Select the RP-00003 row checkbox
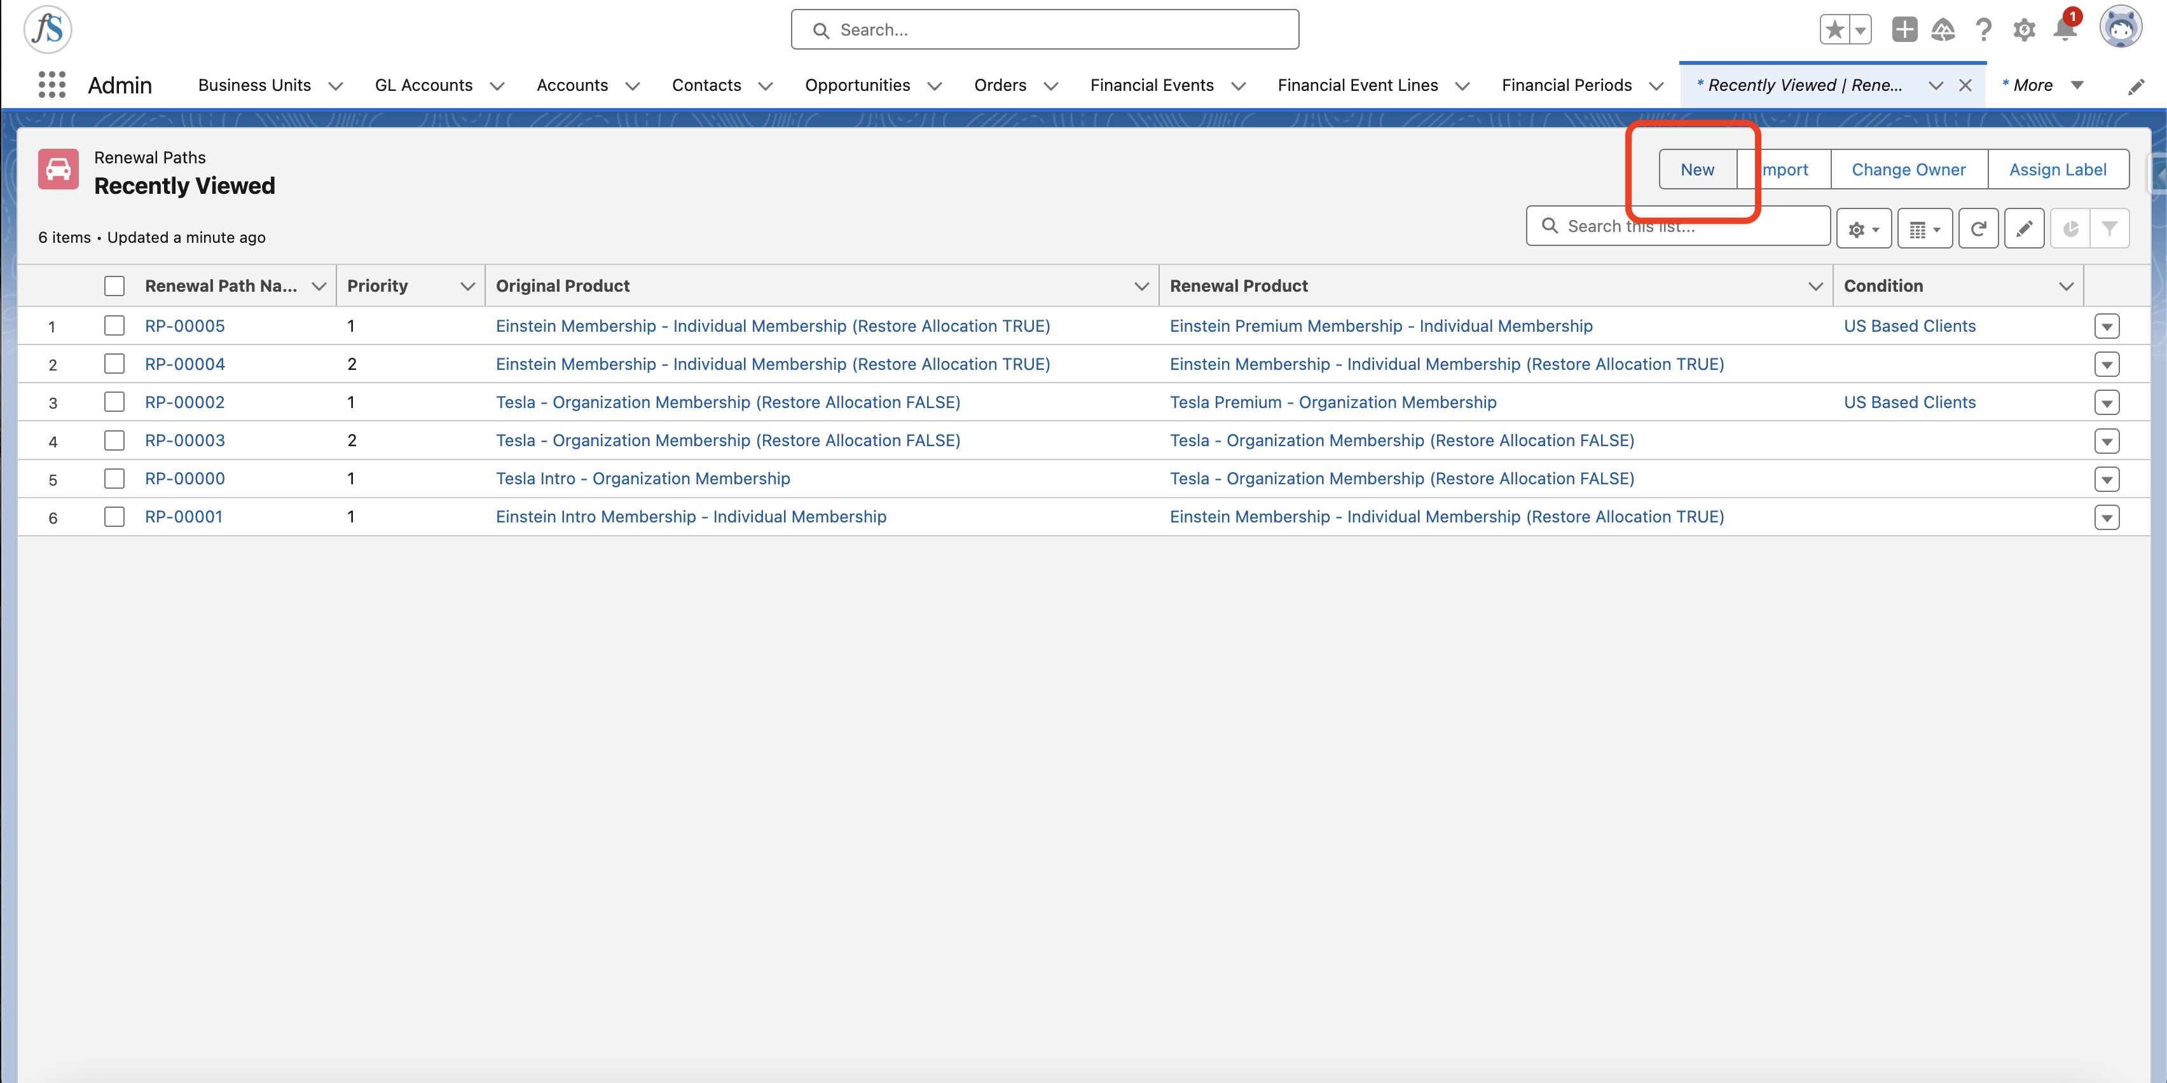The width and height of the screenshot is (2167, 1083). pyautogui.click(x=114, y=440)
